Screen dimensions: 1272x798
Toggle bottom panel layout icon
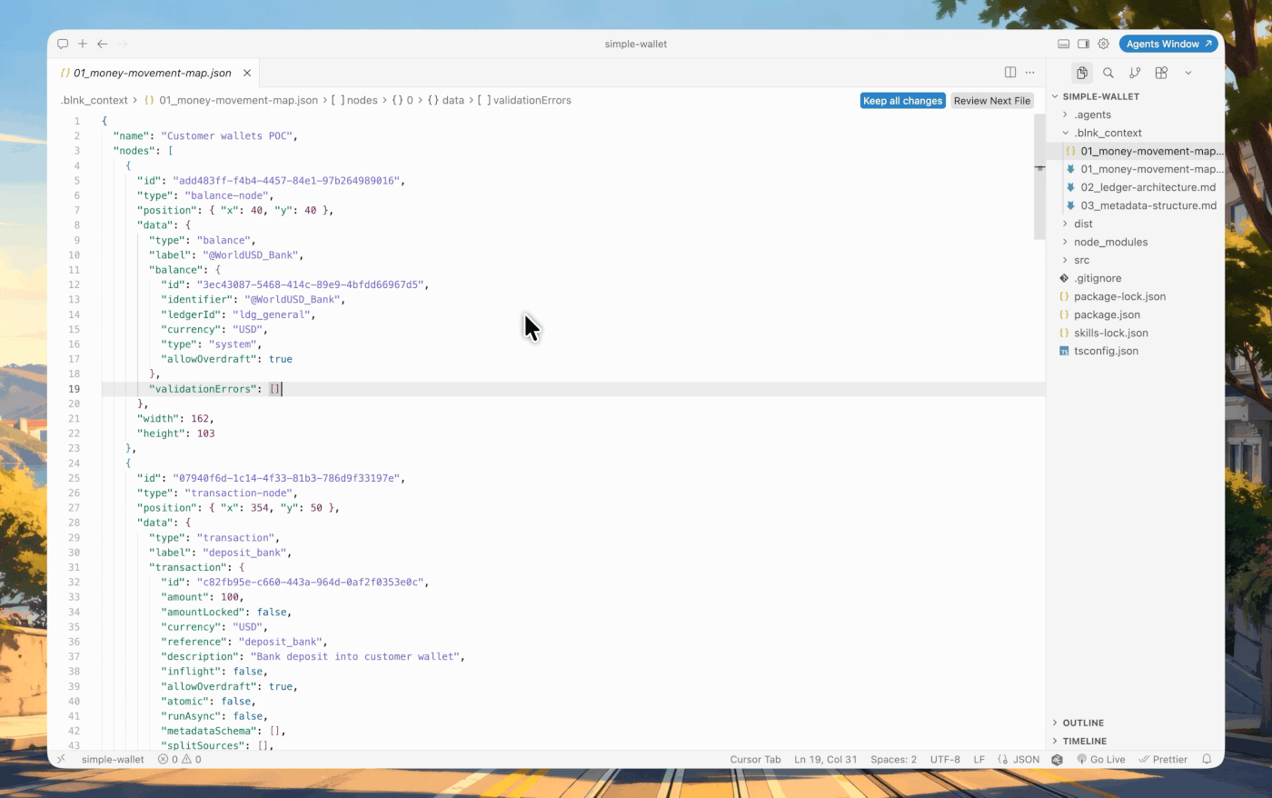(x=1064, y=44)
